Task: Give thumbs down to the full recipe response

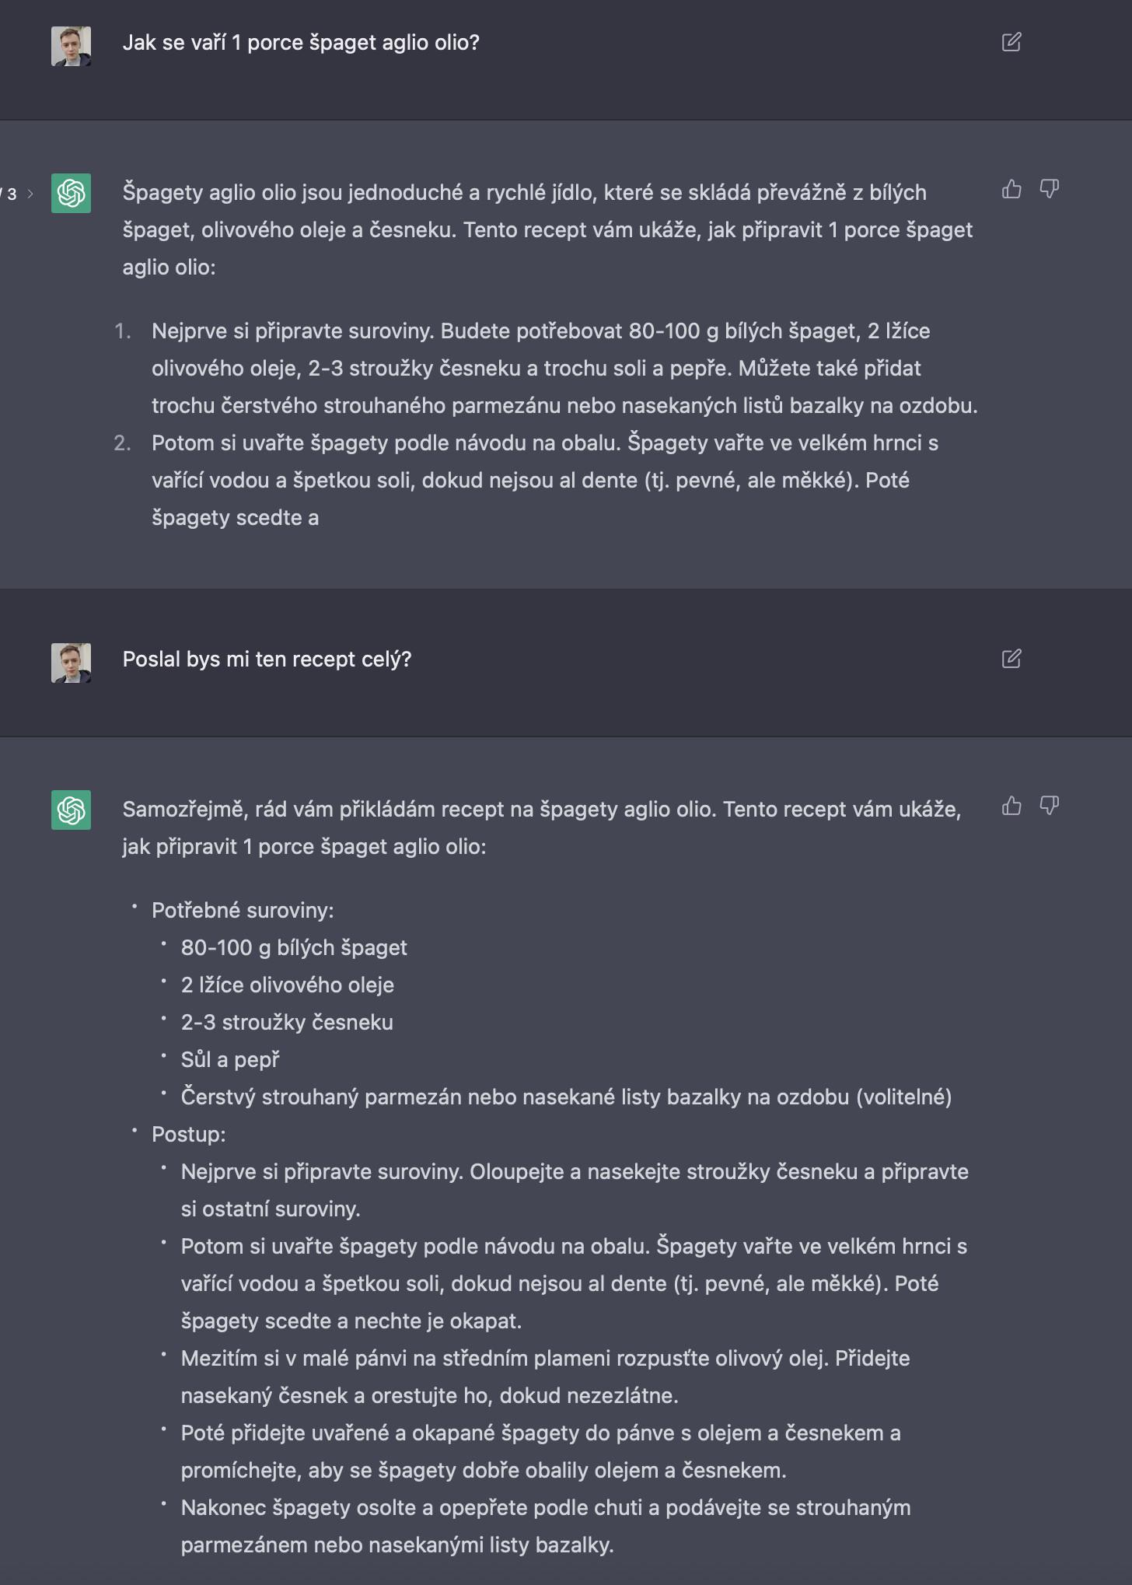Action: [1050, 806]
